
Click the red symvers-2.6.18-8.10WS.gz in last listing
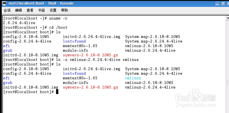coord(91,87)
